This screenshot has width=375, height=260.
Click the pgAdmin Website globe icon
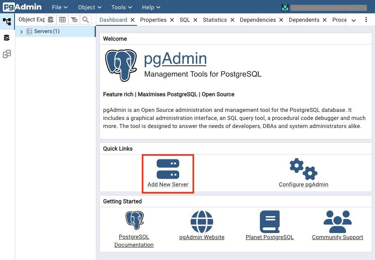[x=201, y=221]
